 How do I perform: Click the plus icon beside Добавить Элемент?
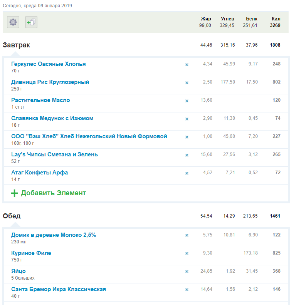coord(14,193)
